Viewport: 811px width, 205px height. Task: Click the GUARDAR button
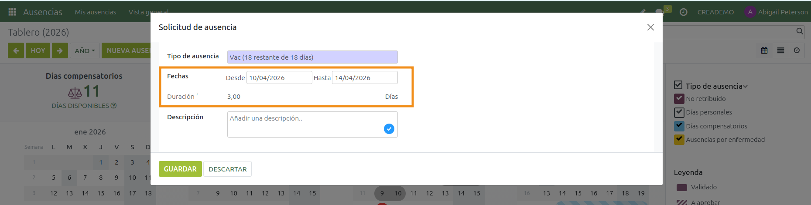point(180,169)
